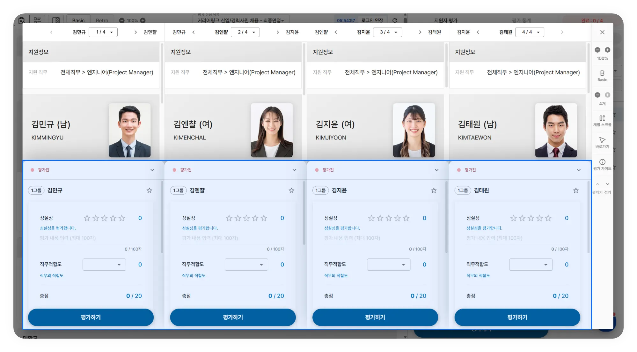Open 김민규's 직무적합도 score dropdown

point(104,265)
